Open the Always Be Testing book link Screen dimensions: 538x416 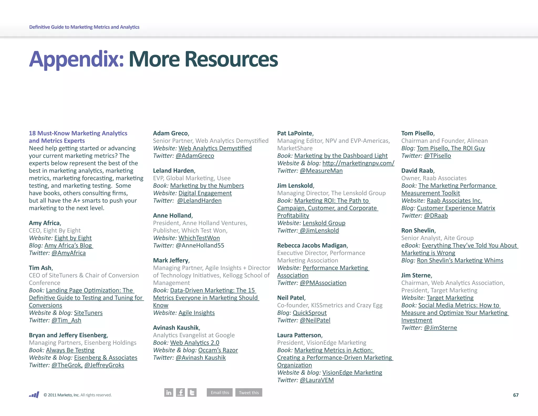[70, 350]
